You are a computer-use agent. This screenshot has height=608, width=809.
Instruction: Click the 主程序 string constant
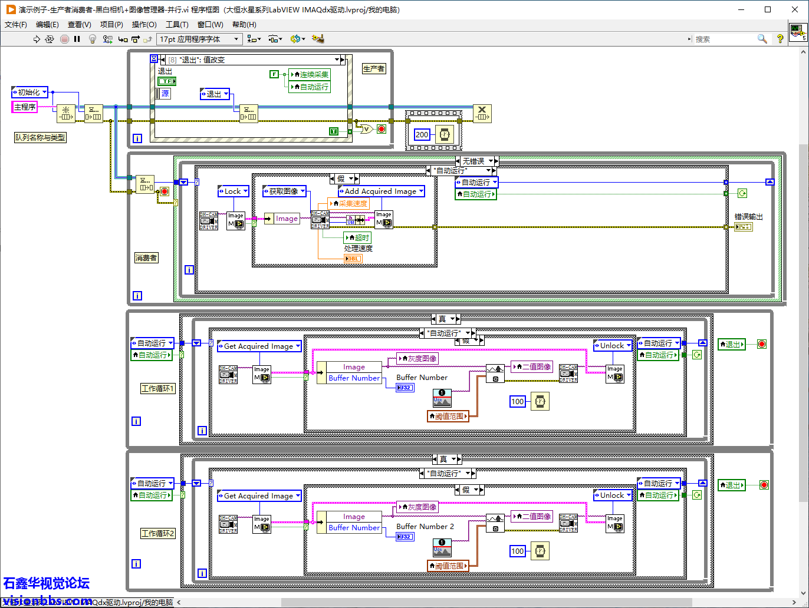coord(25,107)
